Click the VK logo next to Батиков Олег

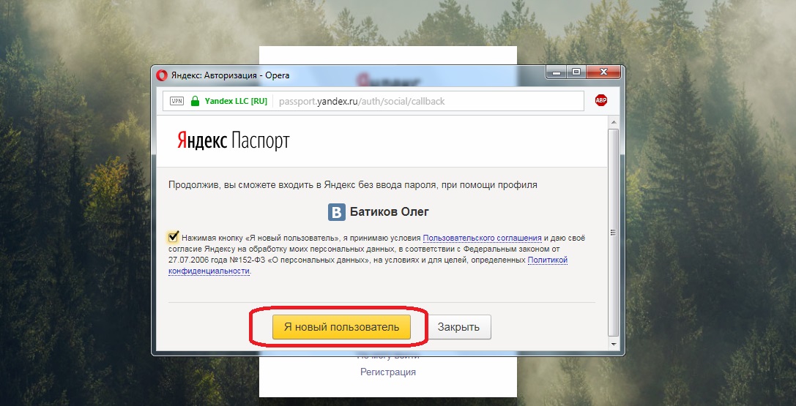[337, 212]
